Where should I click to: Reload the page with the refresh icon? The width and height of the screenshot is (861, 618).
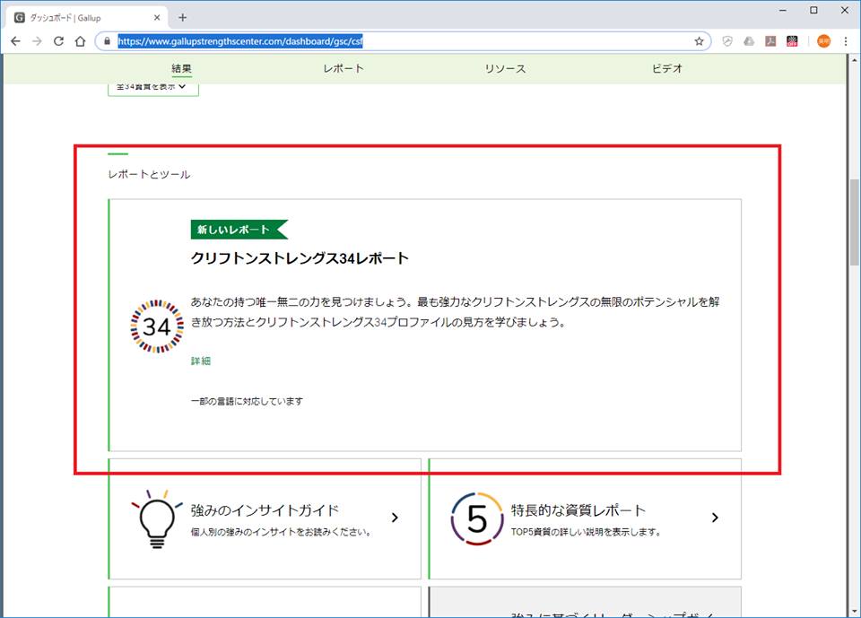(58, 41)
